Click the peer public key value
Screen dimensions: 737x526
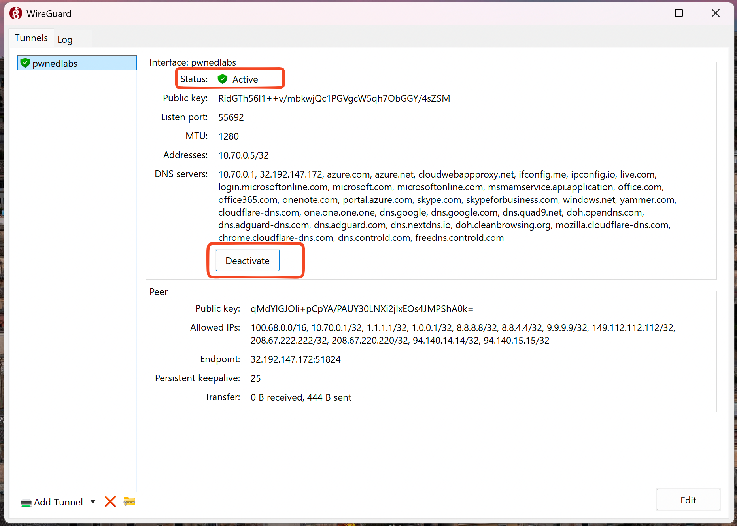tap(362, 309)
